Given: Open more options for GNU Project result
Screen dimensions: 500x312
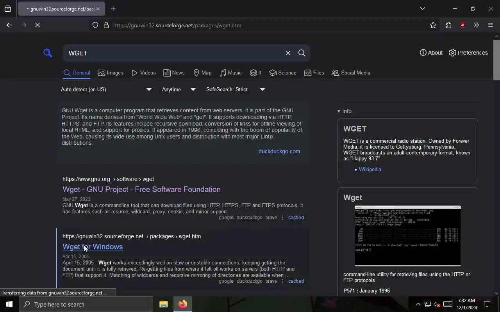Looking at the screenshot, I should click(x=282, y=218).
